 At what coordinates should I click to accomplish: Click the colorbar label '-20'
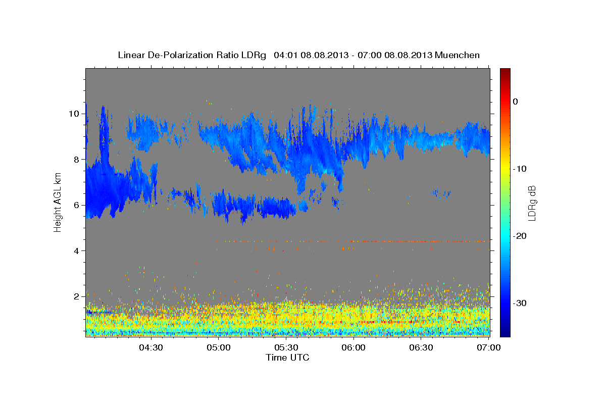coord(520,236)
